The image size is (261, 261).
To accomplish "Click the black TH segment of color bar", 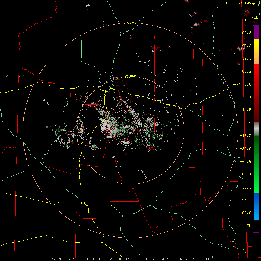I will pos(256,226).
